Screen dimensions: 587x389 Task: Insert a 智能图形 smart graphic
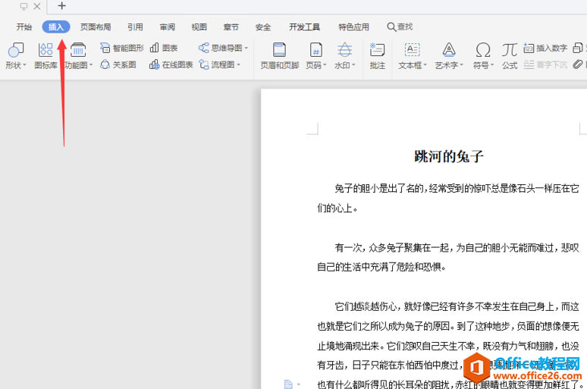[x=121, y=48]
